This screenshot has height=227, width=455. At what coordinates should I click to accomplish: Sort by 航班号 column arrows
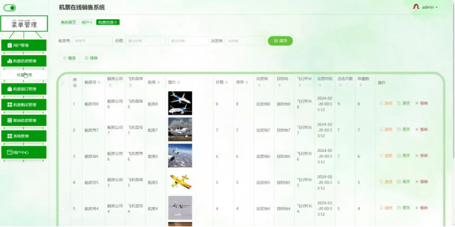(99, 82)
